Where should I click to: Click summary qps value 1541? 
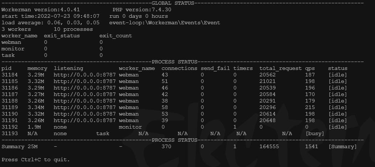tap(312, 146)
